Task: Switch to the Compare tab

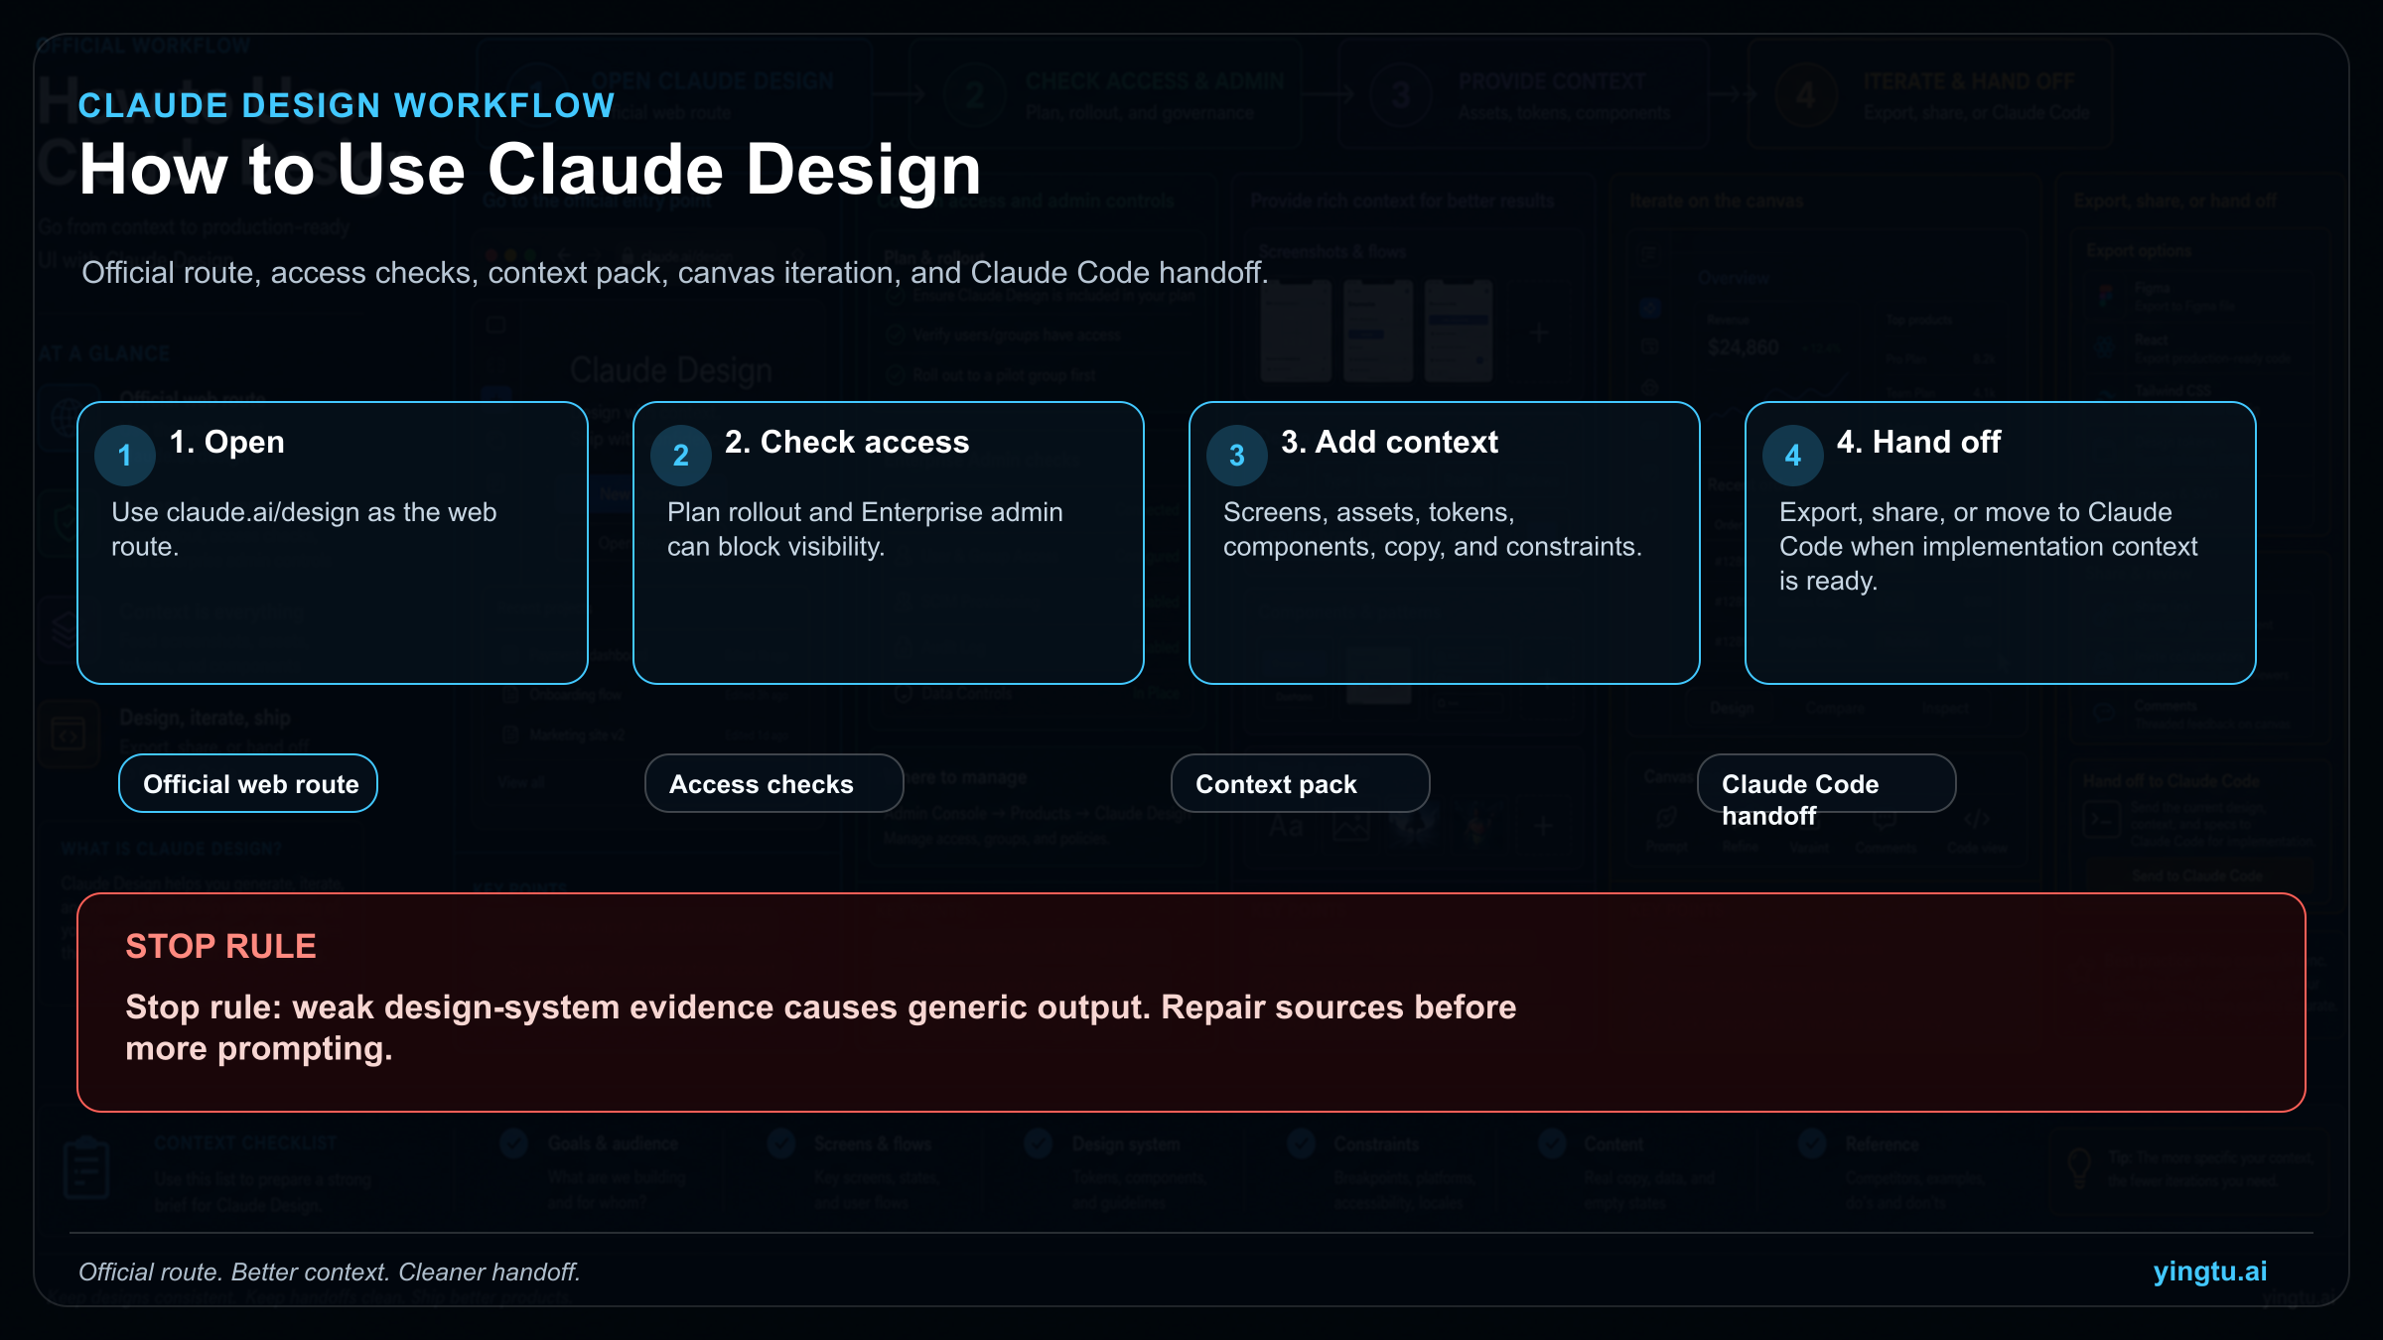Action: tap(1834, 708)
